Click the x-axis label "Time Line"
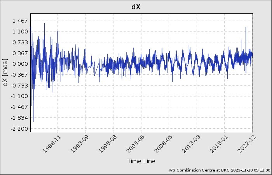Viewport: 272px width, 175px height. click(141, 161)
